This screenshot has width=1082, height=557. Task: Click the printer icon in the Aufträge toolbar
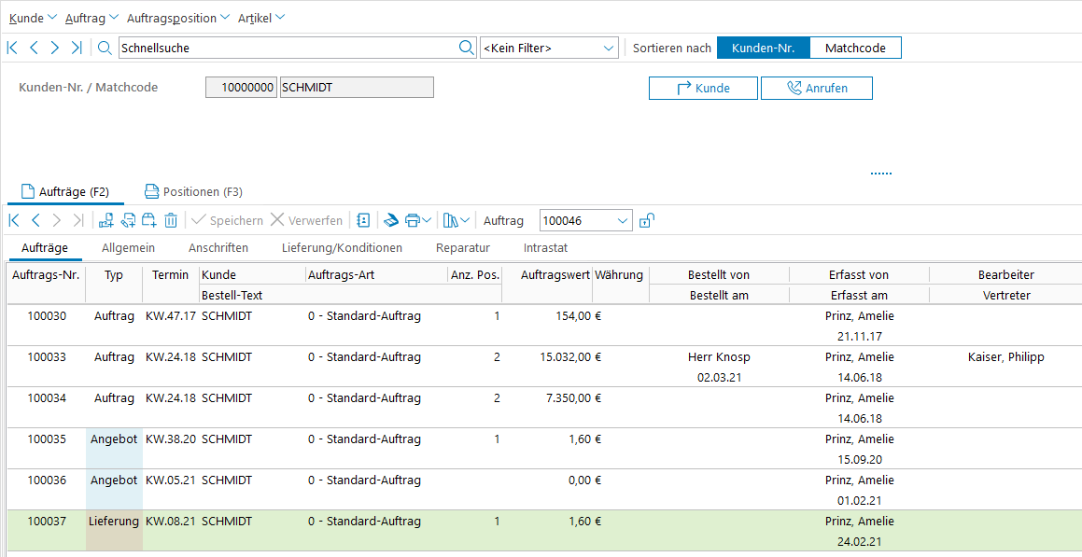click(x=412, y=221)
